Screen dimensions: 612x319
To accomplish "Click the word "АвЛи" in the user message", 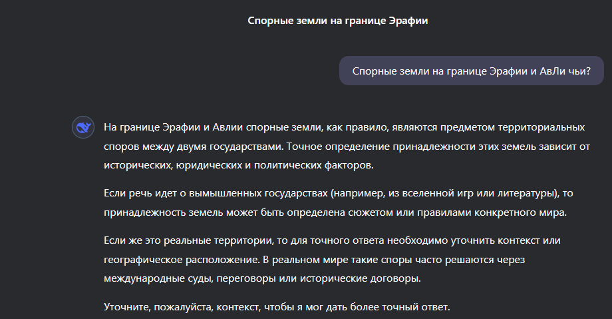I will coord(556,71).
